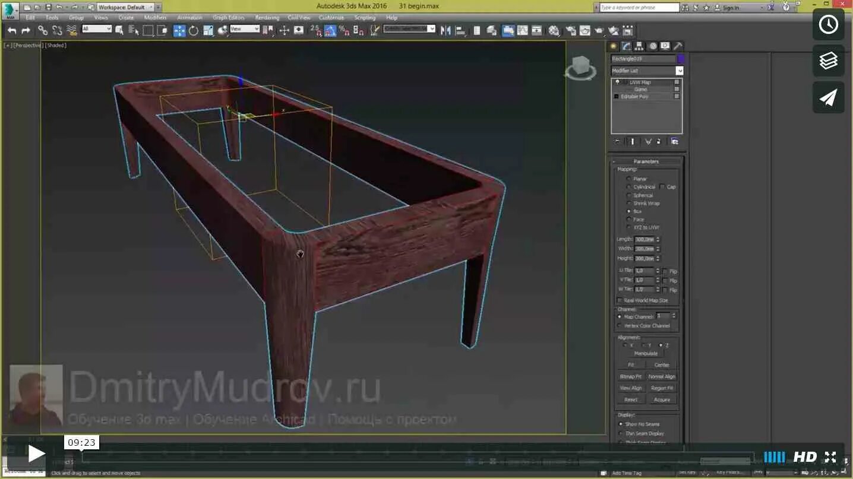Toggle the Percent Snap button
The image size is (853, 479).
click(x=344, y=30)
